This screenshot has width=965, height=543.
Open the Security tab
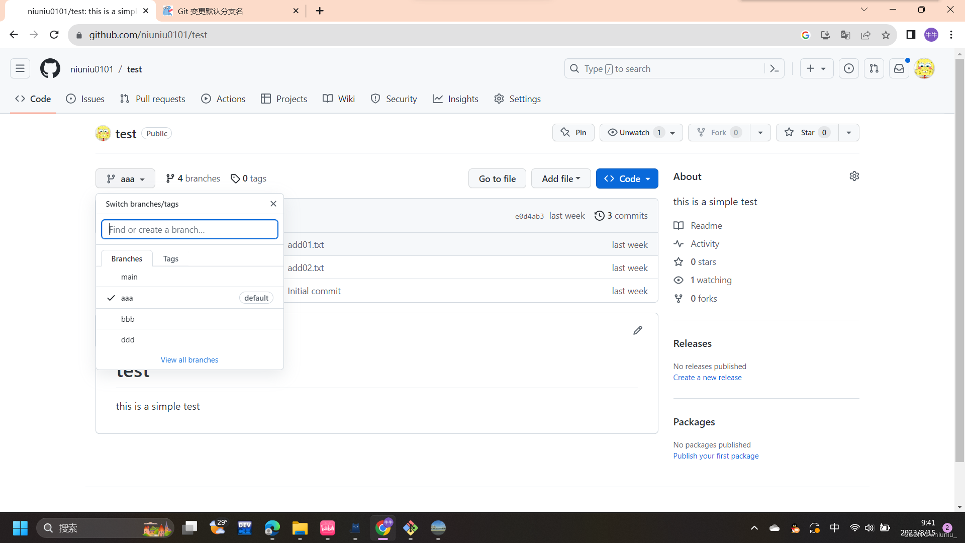point(394,99)
